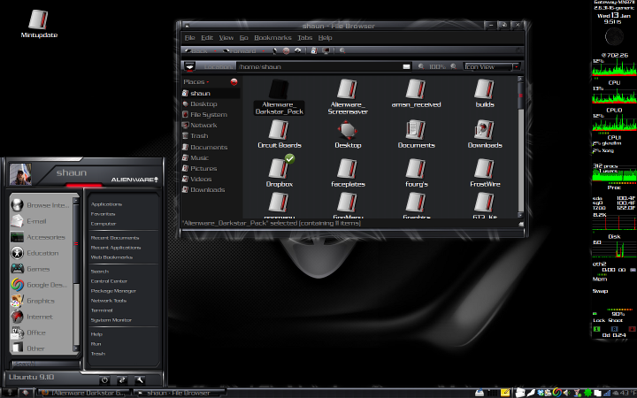
Task: Toggle text-based location bar button
Action: click(189, 66)
